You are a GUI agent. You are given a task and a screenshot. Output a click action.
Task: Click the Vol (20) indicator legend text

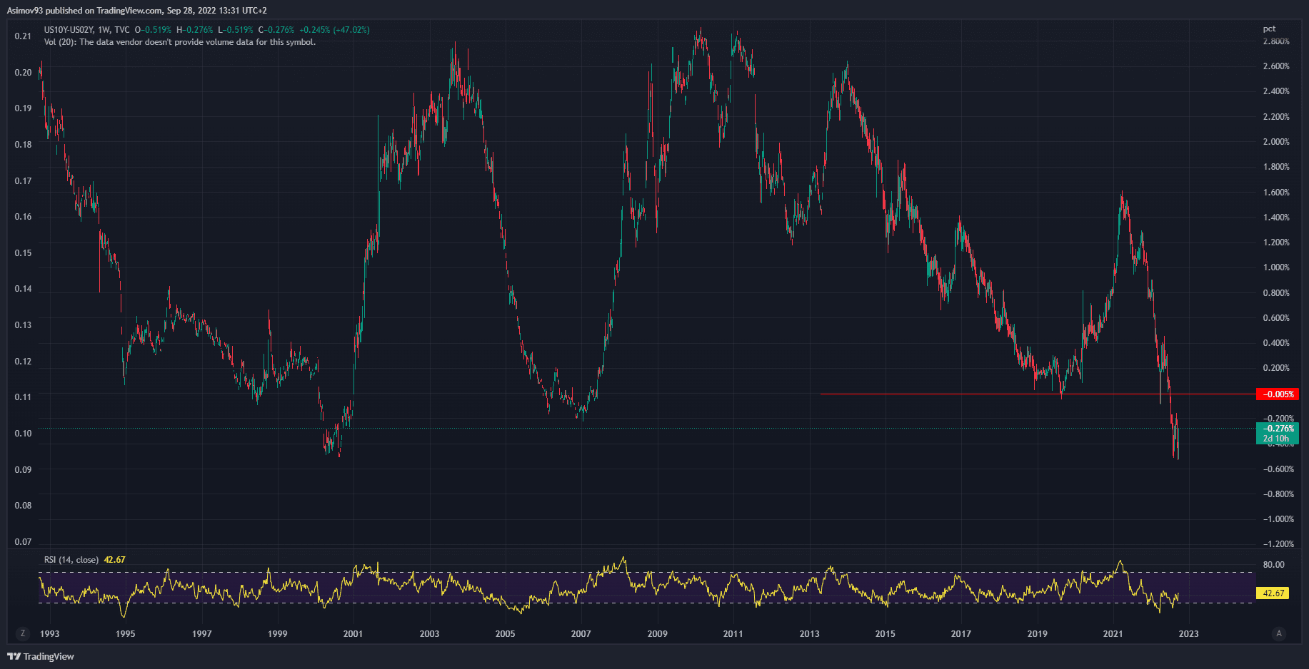pyautogui.click(x=179, y=42)
